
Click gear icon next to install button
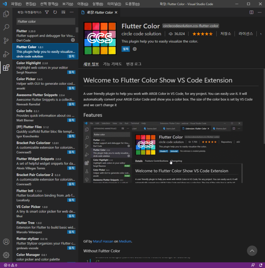135,49
